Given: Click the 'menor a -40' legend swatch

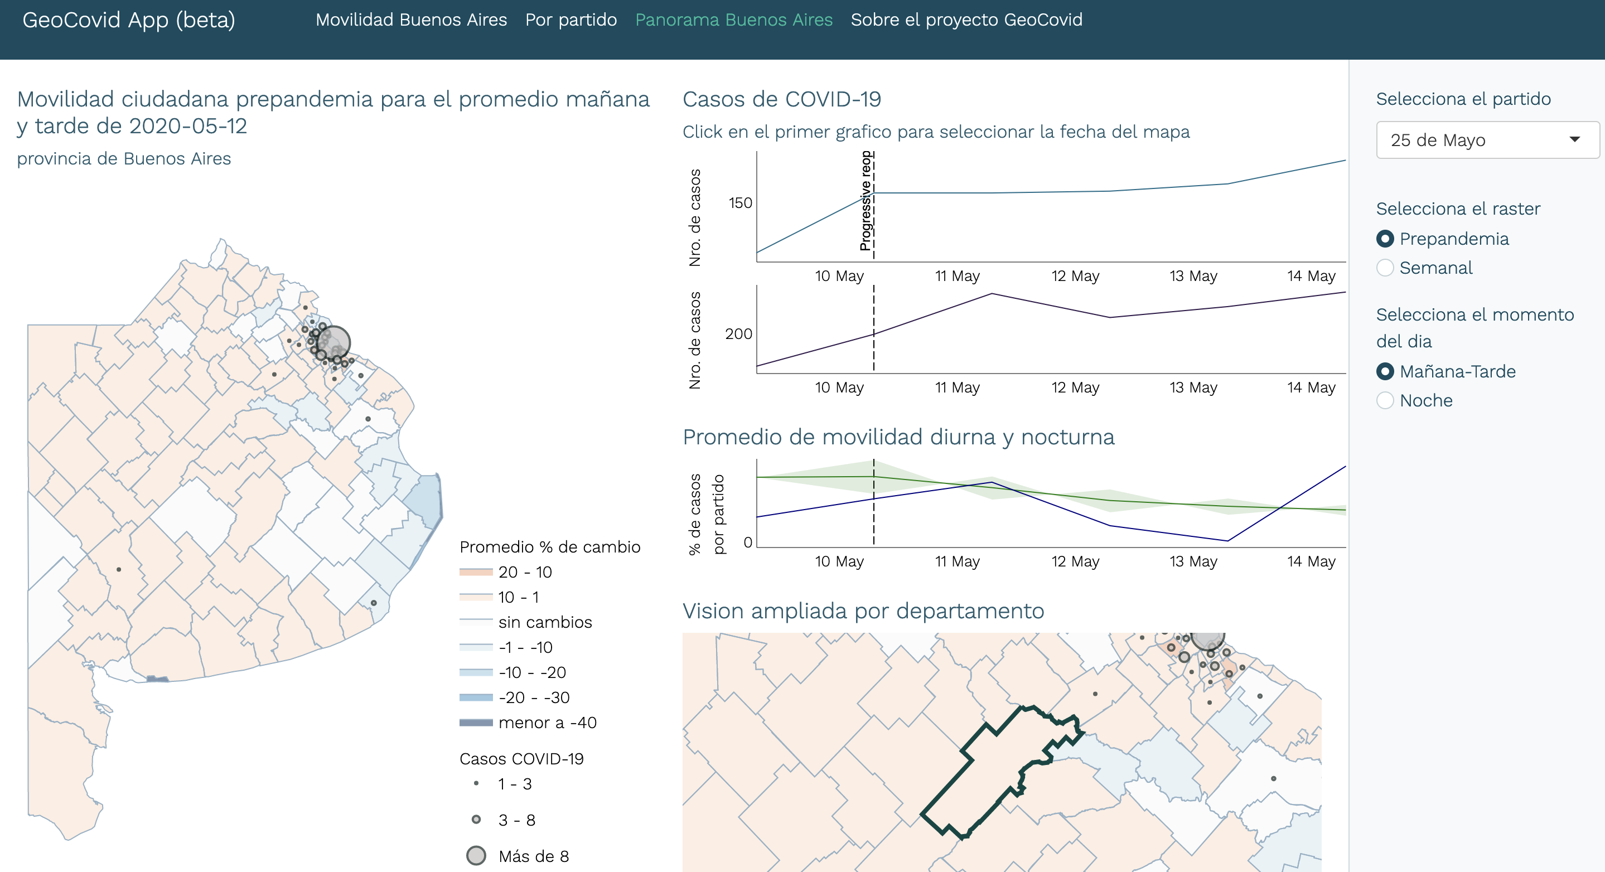Looking at the screenshot, I should [x=475, y=723].
